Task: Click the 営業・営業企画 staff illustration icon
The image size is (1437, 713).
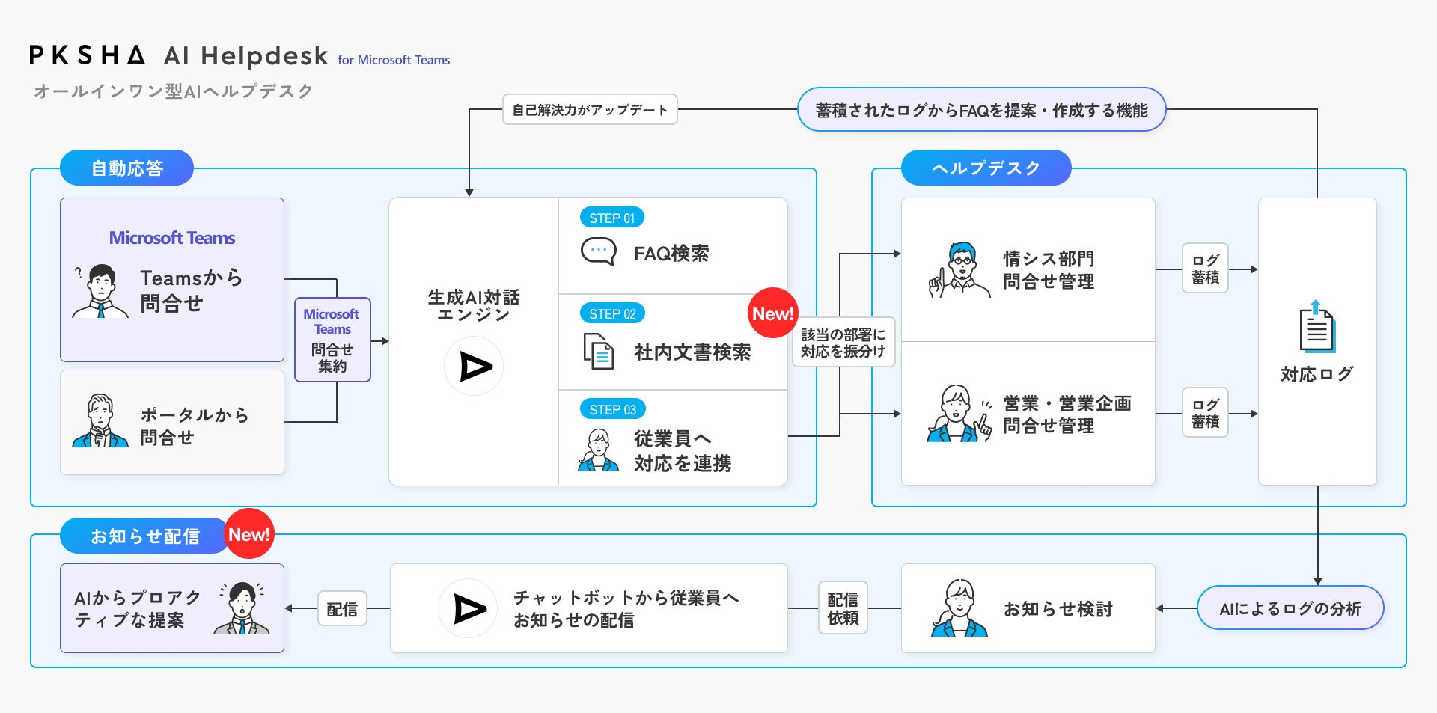Action: tap(956, 414)
